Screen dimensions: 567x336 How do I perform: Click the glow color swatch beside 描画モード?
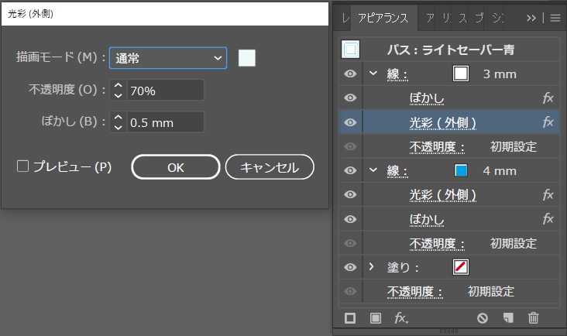click(x=247, y=58)
